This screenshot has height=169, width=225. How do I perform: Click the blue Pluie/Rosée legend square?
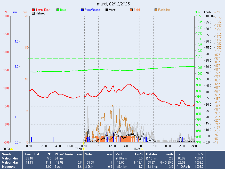82,10
